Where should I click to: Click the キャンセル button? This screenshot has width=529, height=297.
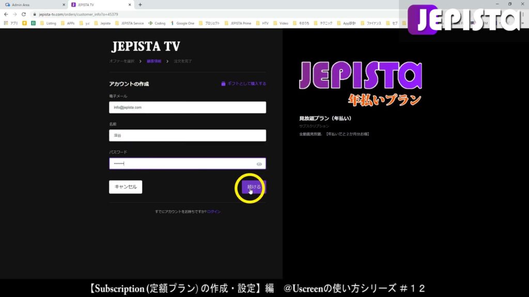tap(126, 187)
